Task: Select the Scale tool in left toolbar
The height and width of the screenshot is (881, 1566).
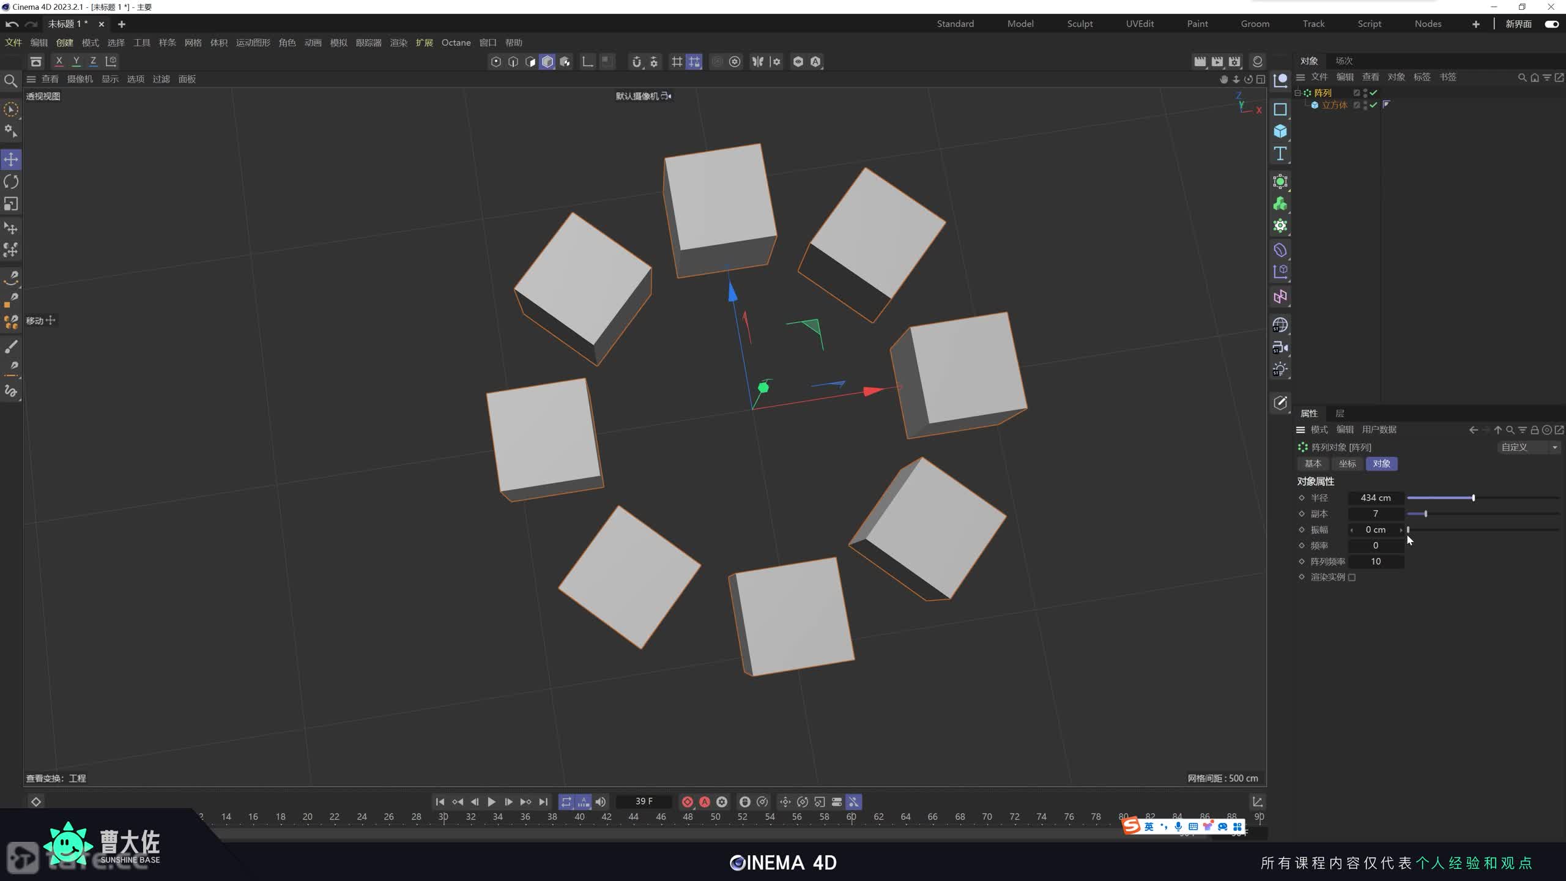Action: coord(11,204)
